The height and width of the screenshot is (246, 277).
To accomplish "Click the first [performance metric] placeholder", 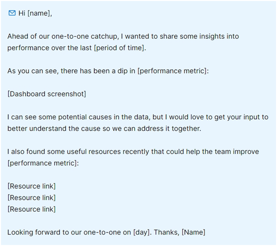I will click(x=172, y=71).
